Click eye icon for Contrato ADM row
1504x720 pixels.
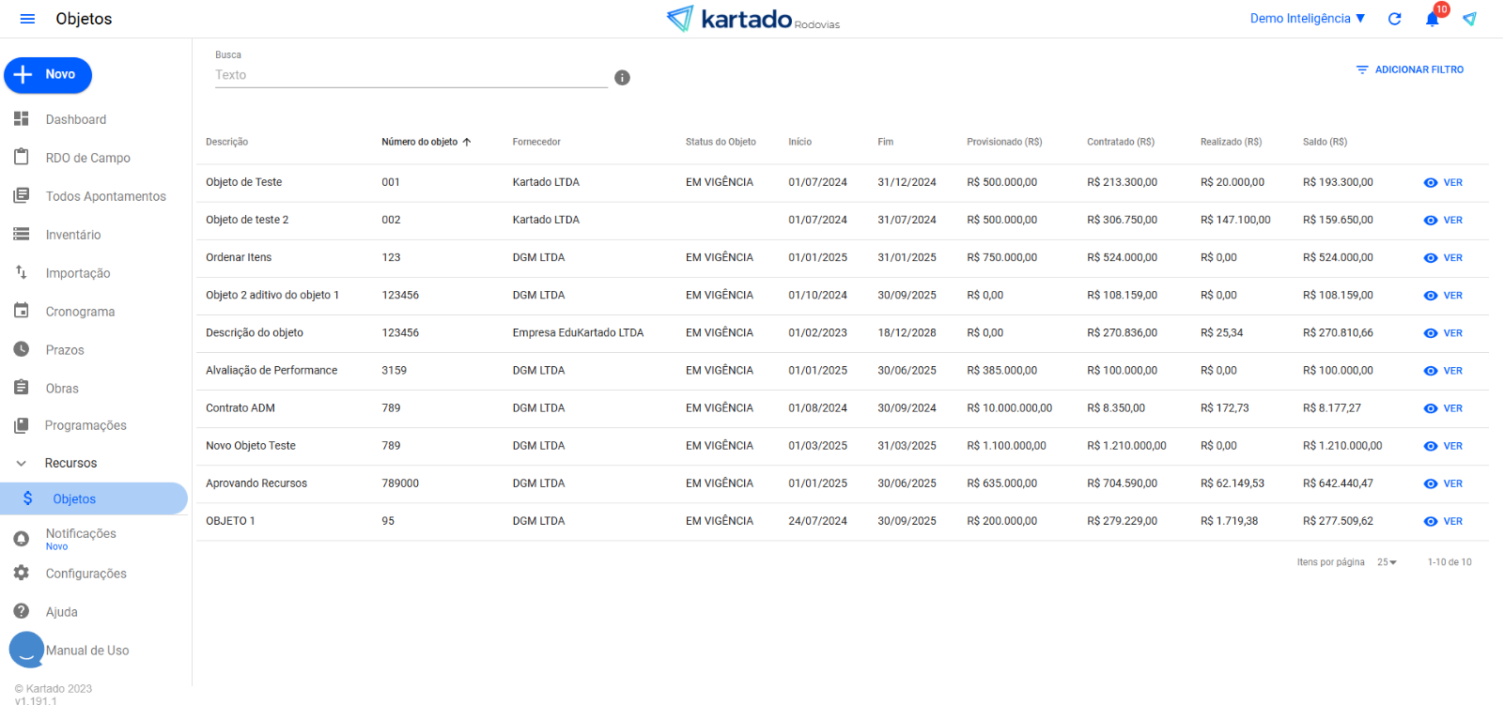(1431, 408)
